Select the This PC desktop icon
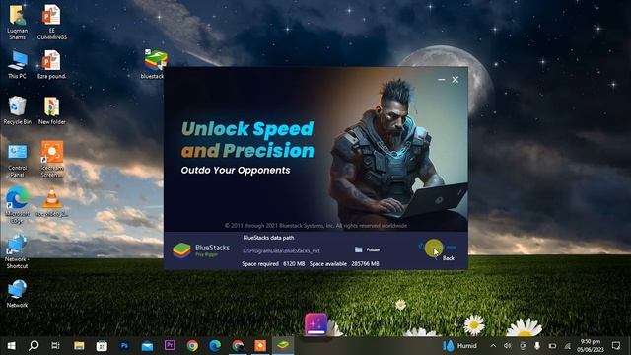Screen dimensions: 631x355 (17, 64)
